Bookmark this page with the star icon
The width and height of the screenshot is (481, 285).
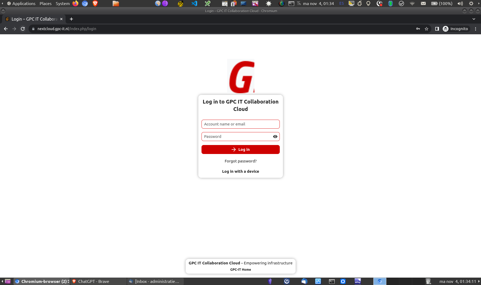click(x=426, y=29)
